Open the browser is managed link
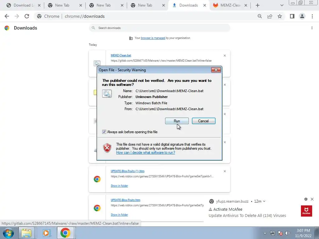Screen dimensions: 319x239 pos(153,38)
